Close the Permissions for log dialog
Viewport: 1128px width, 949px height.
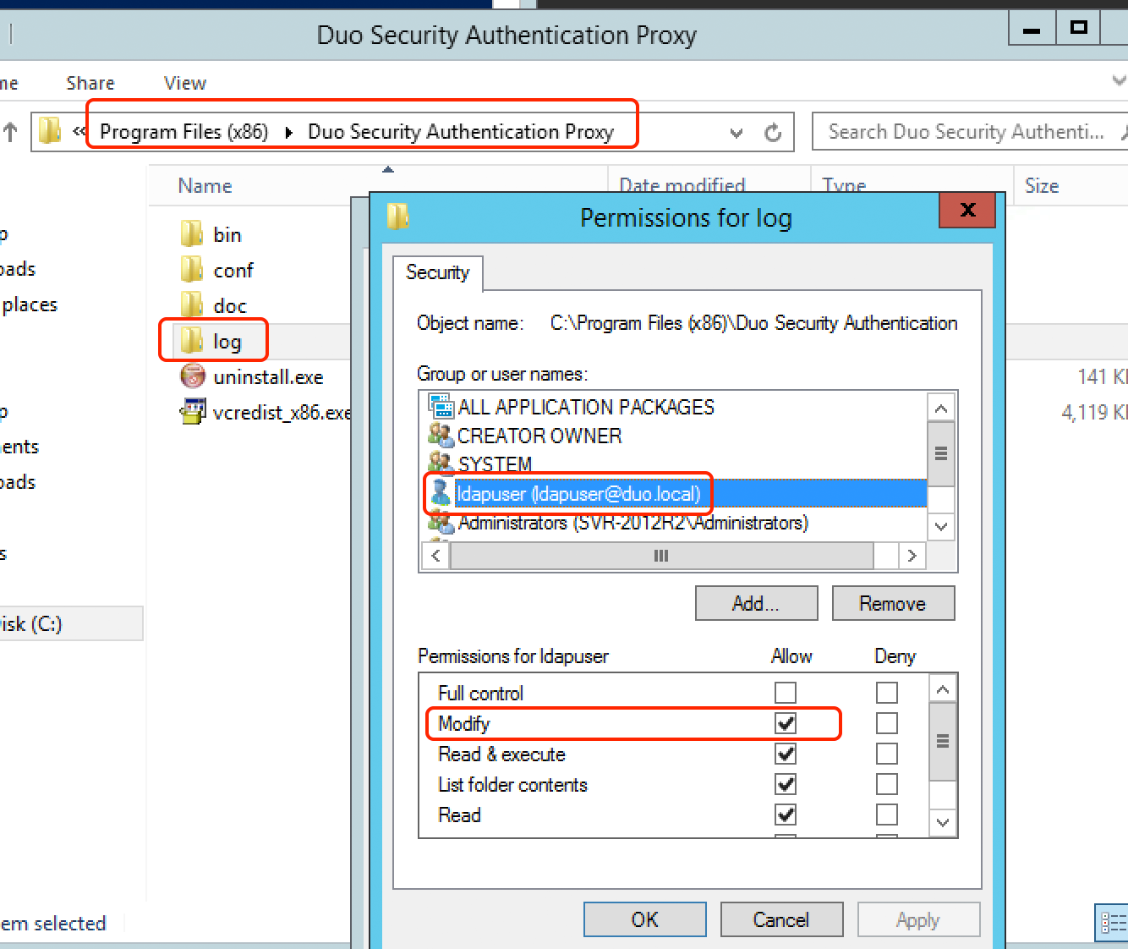967,210
